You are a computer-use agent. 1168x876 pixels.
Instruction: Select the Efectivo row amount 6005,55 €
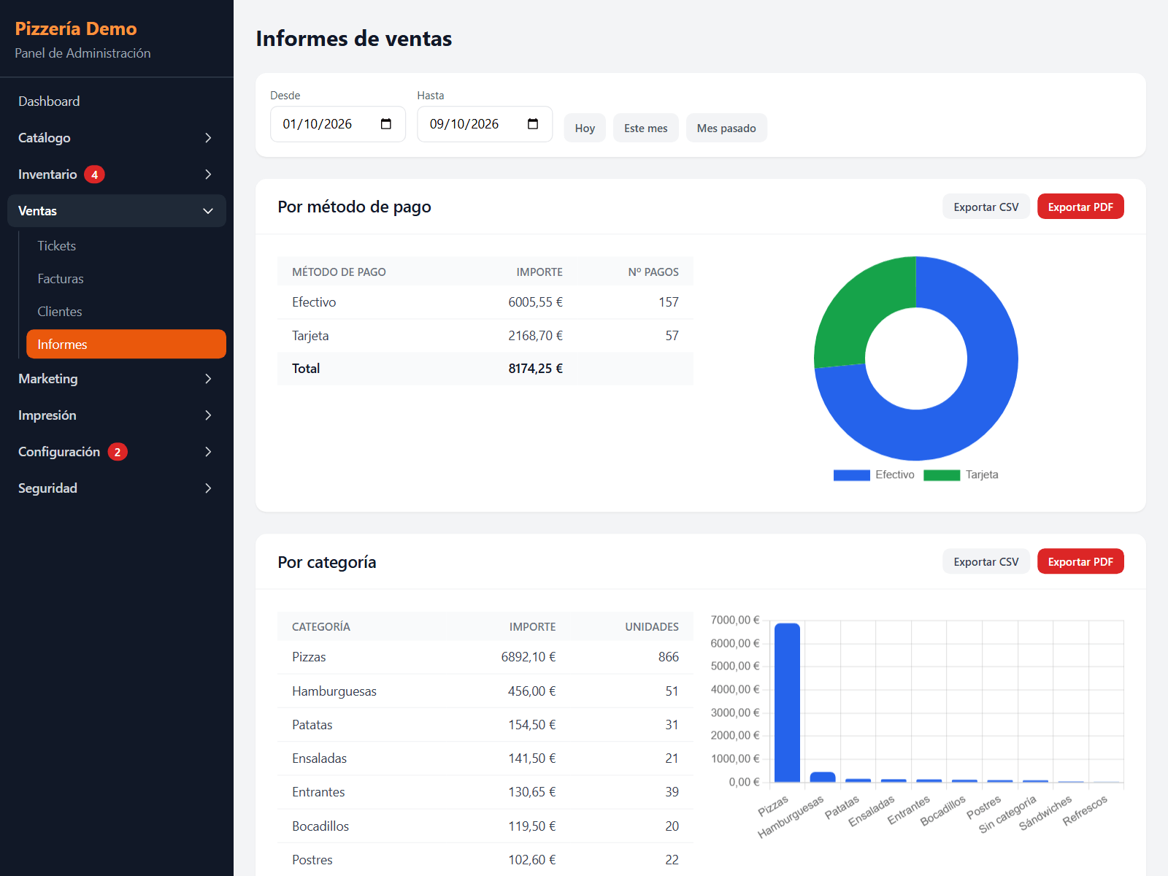[x=535, y=302]
